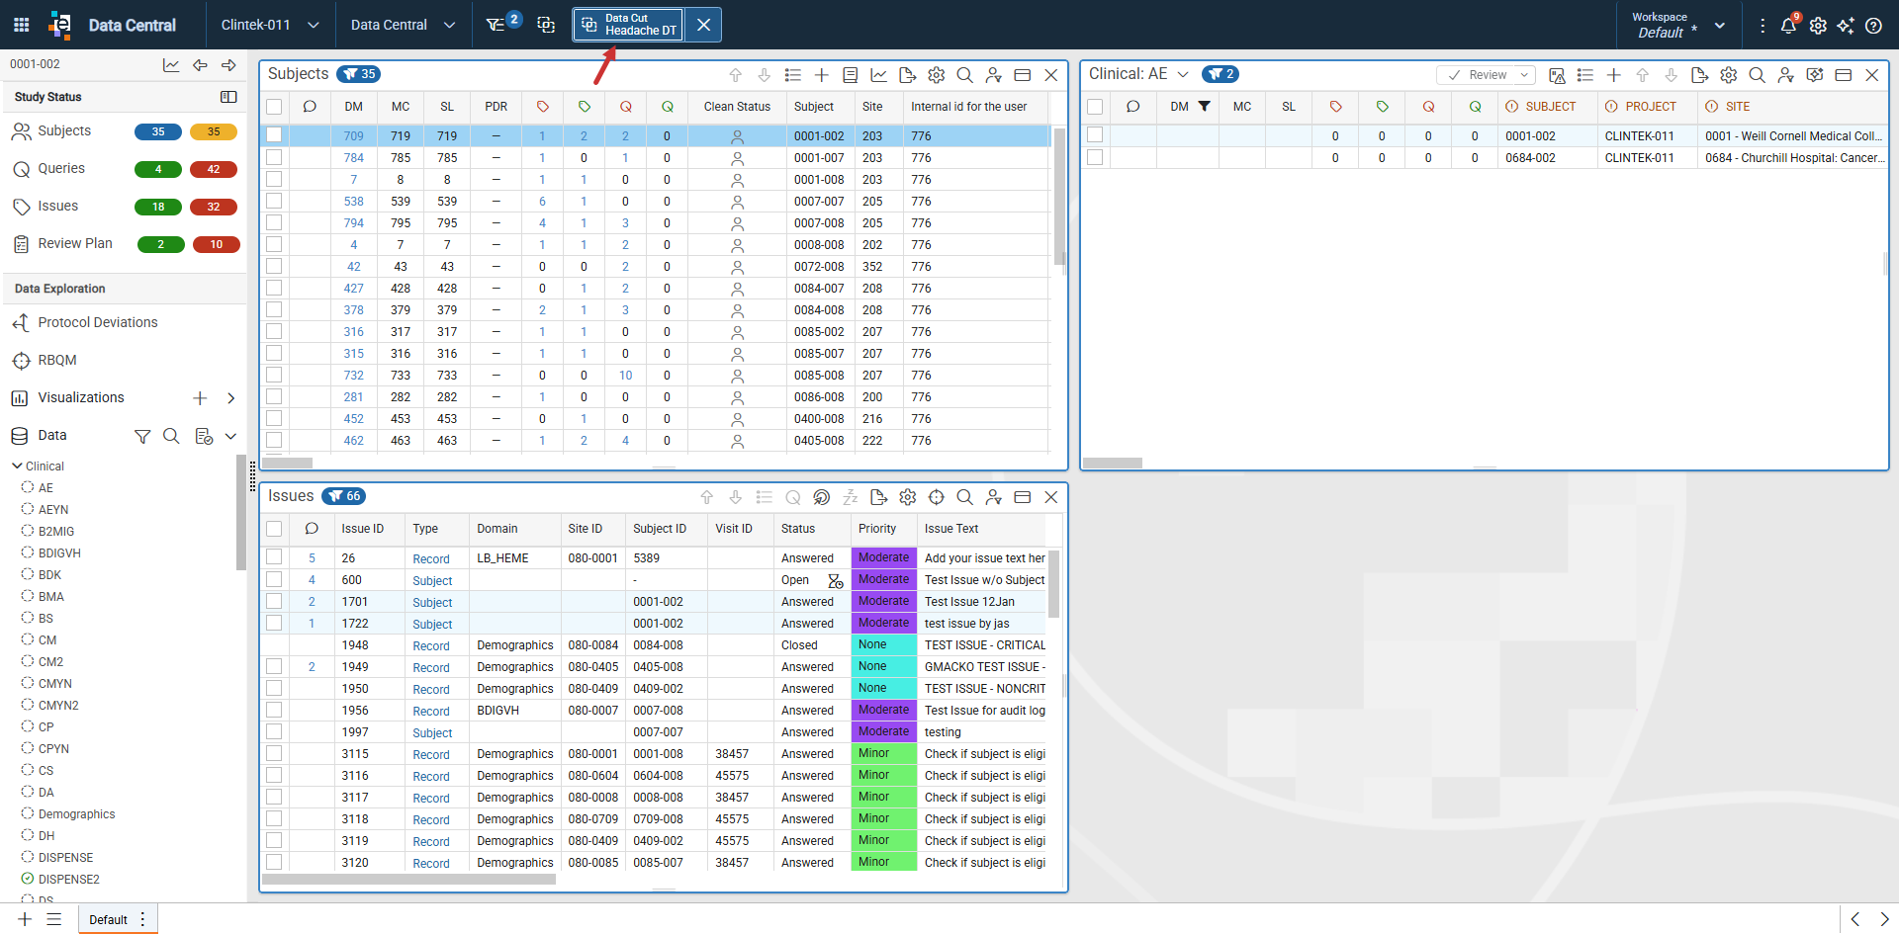Screen dimensions: 1899x934
Task: Open the Clintek-011 study dropdown
Action: click(270, 25)
